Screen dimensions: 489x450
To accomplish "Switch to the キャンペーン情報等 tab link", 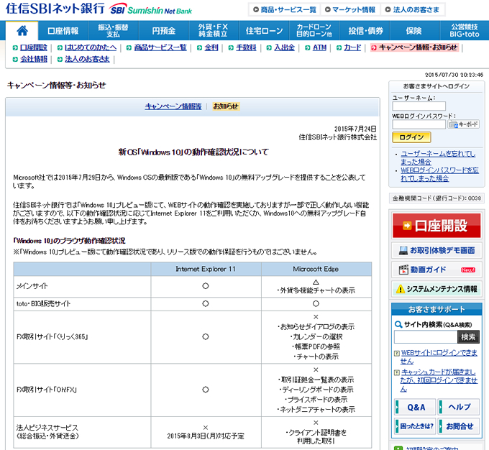I will [x=173, y=106].
